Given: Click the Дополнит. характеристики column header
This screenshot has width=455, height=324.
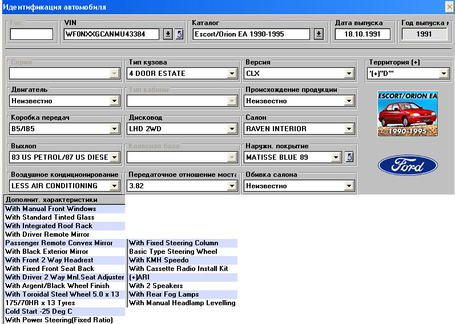Looking at the screenshot, I should click(x=65, y=200).
